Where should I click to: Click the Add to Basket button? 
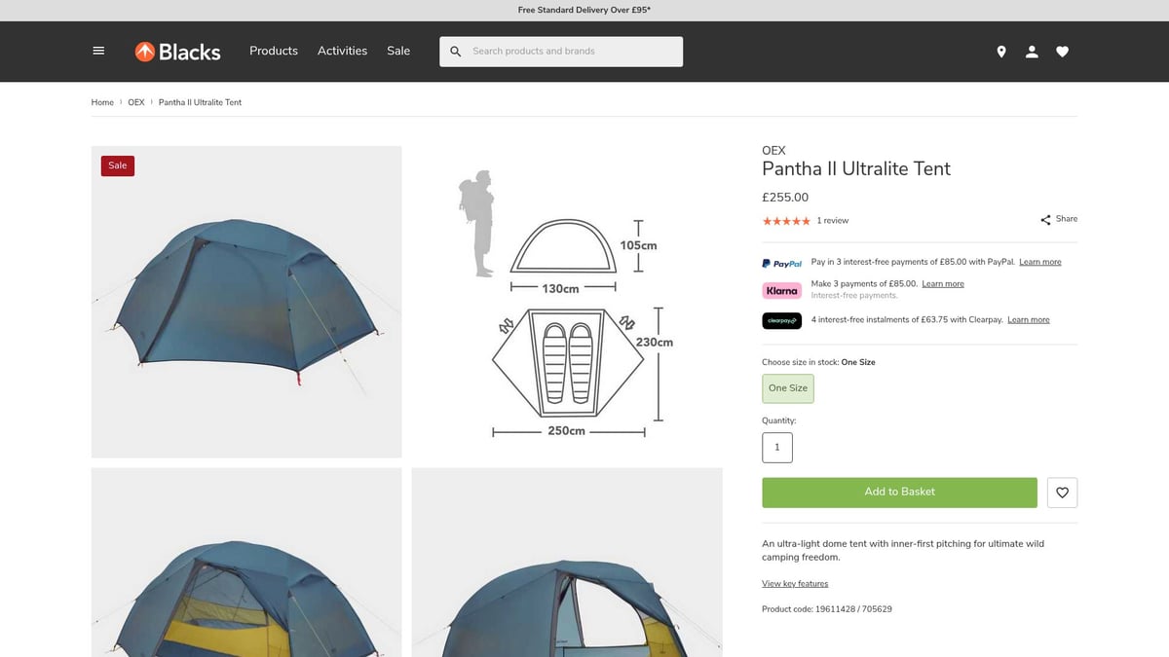899,493
